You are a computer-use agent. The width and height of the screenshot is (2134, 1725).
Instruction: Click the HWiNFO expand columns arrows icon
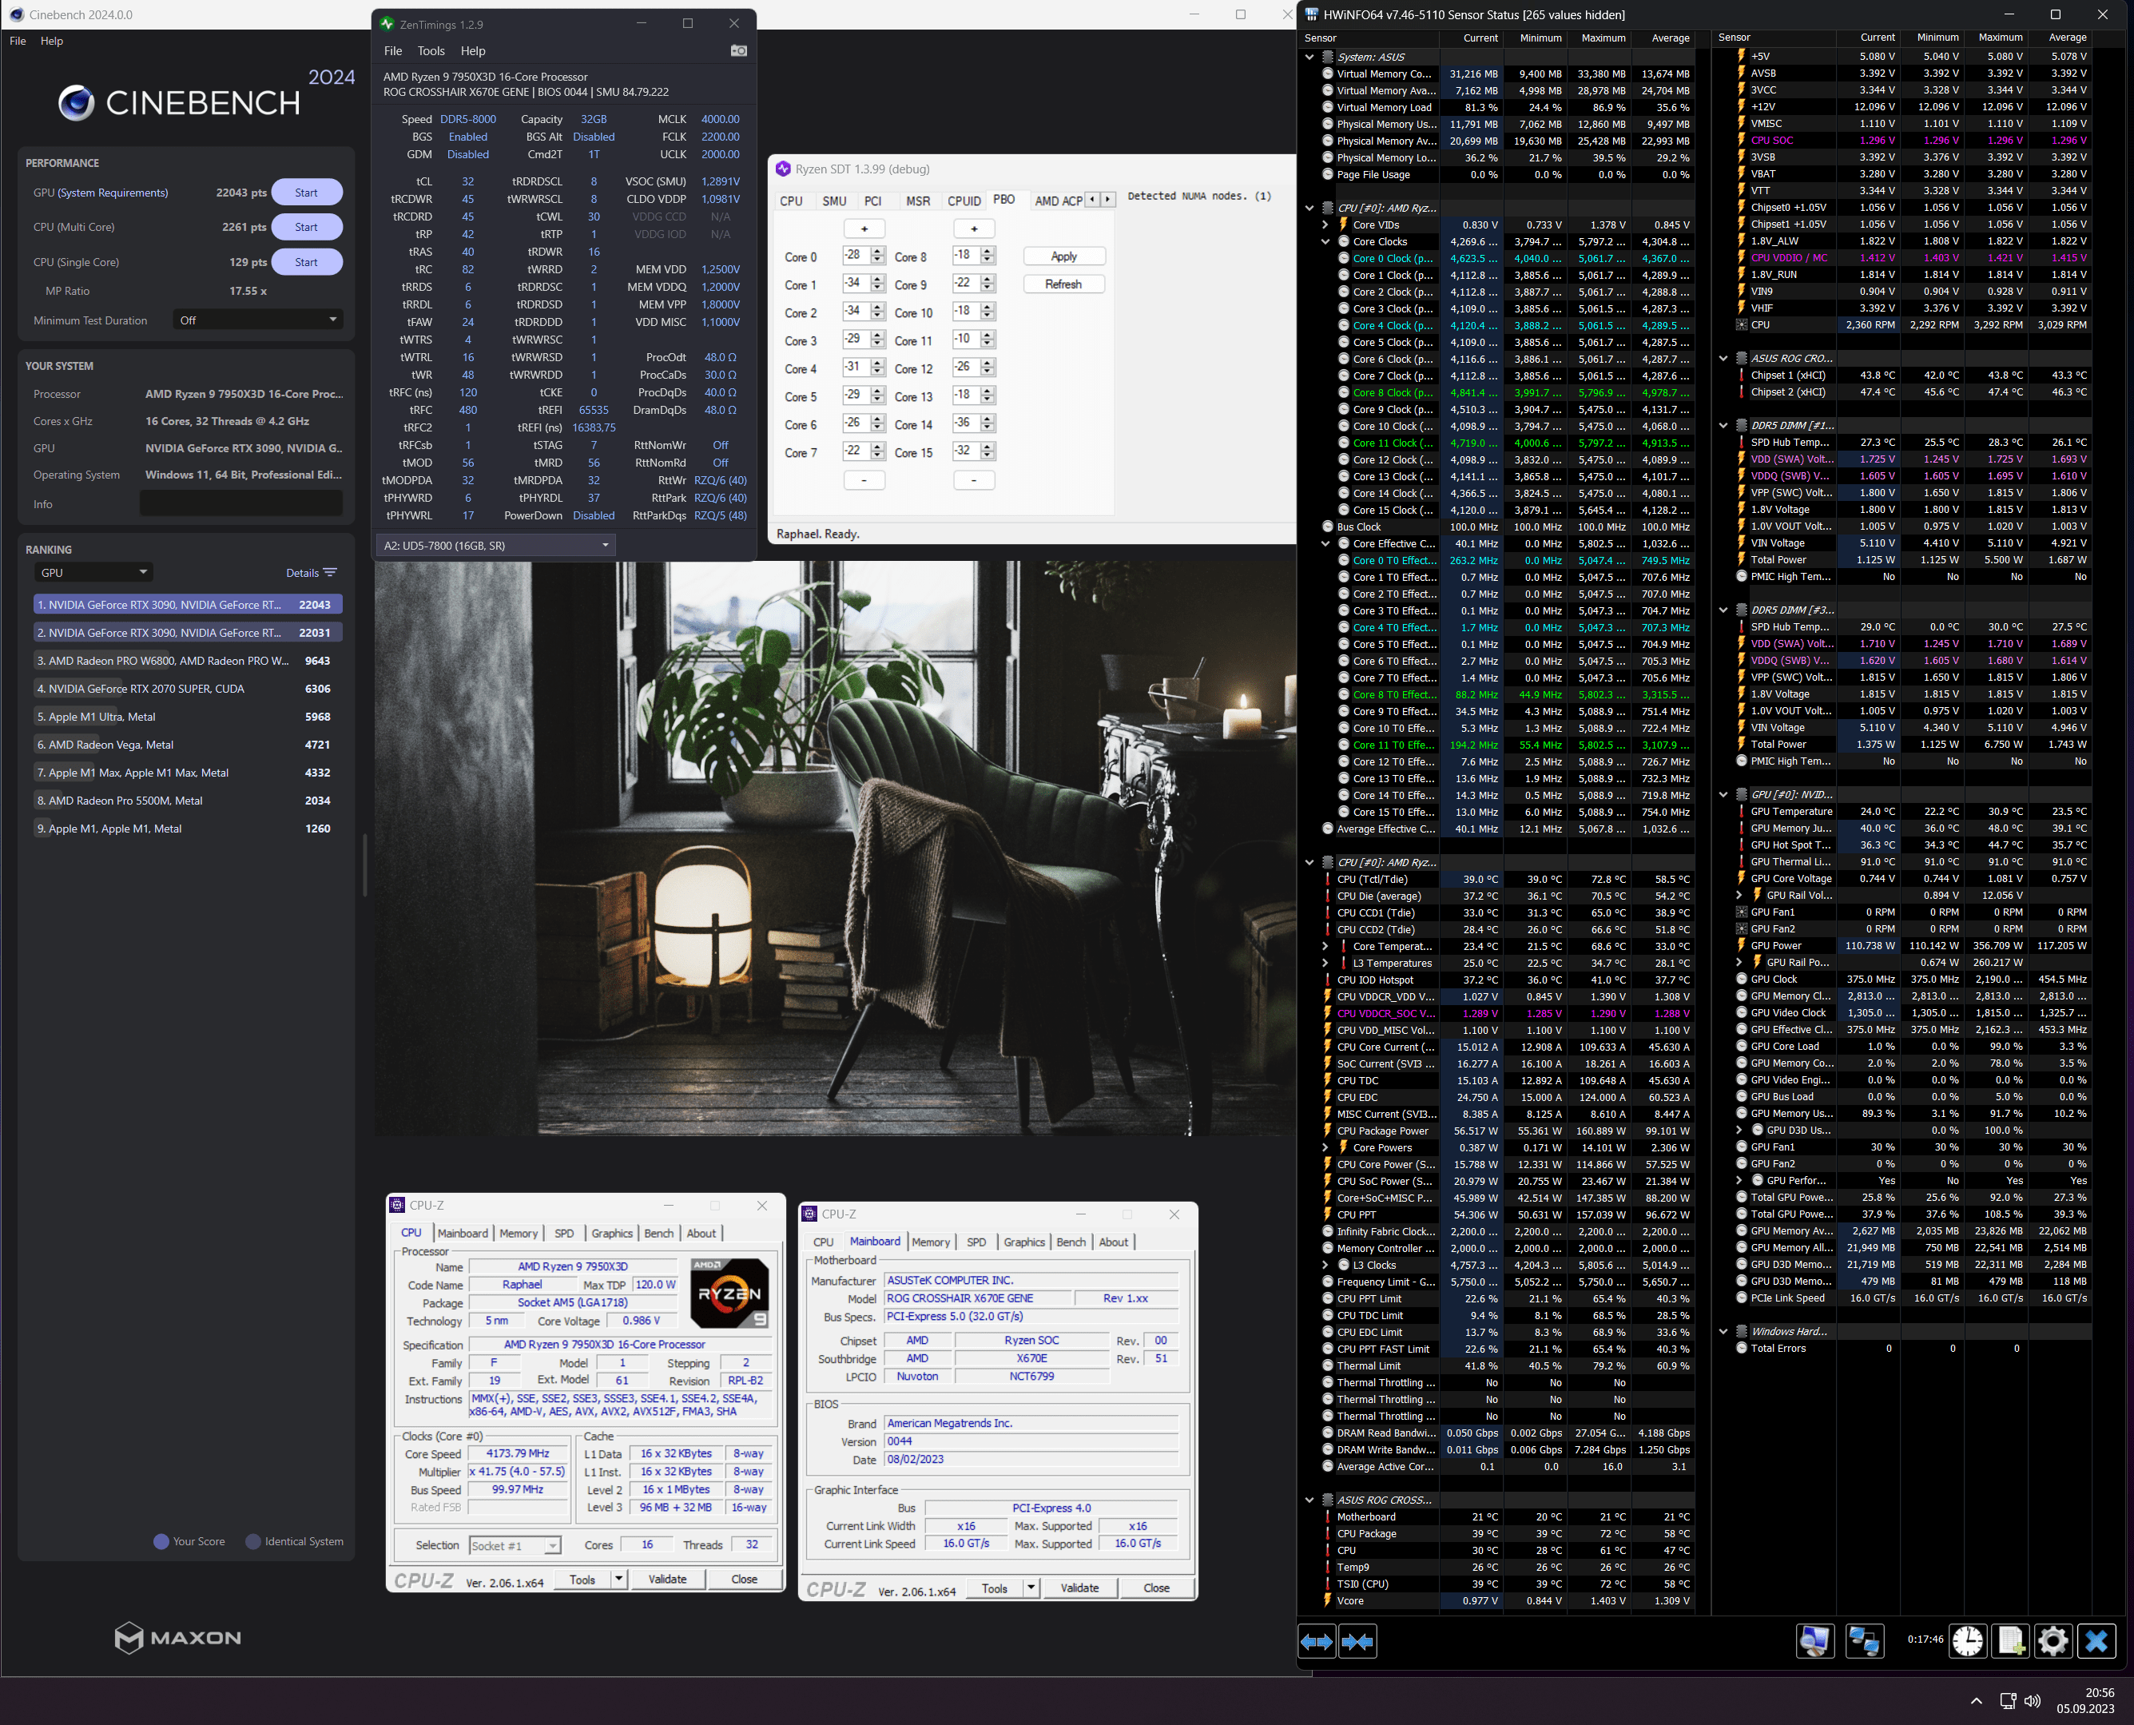click(x=1317, y=1642)
